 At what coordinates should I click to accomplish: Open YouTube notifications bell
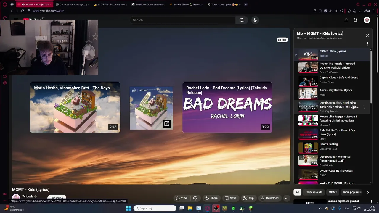(x=356, y=20)
